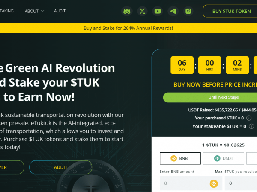This screenshot has height=192, width=257.
Task: Click the yellow Audit outline button
Action: [x=61, y=167]
